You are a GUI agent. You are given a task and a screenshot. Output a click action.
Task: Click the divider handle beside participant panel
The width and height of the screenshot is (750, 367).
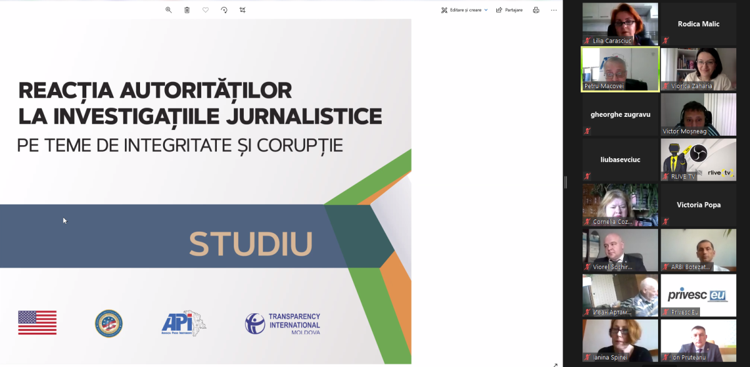[x=565, y=182]
